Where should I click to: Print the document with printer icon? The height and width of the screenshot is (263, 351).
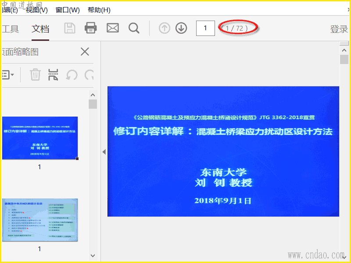91,28
